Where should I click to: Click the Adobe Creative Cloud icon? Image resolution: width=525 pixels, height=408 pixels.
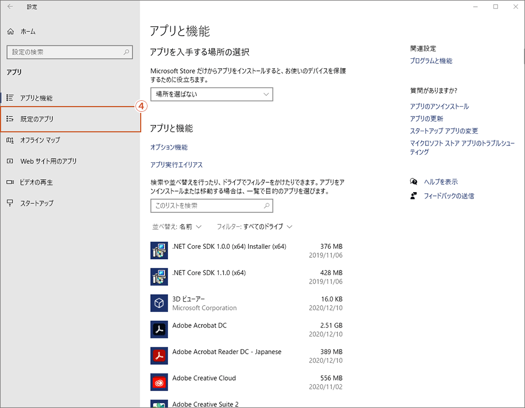click(159, 382)
